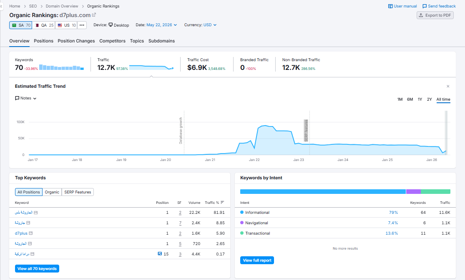Select the 2Y time range

[x=429, y=99]
